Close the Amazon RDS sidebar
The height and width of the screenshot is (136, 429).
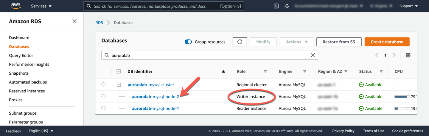pyautogui.click(x=74, y=21)
